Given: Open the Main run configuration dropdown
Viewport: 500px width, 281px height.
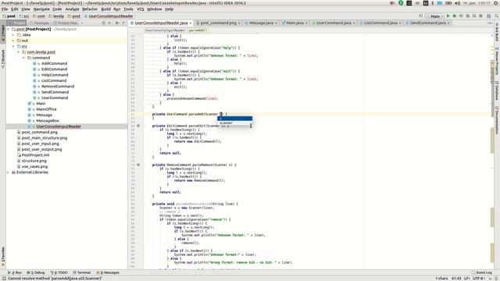Looking at the screenshot, I should (435, 16).
